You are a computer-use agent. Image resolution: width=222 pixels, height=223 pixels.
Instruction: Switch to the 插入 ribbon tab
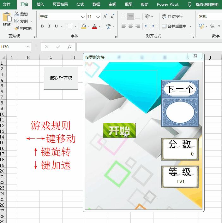(40, 4)
